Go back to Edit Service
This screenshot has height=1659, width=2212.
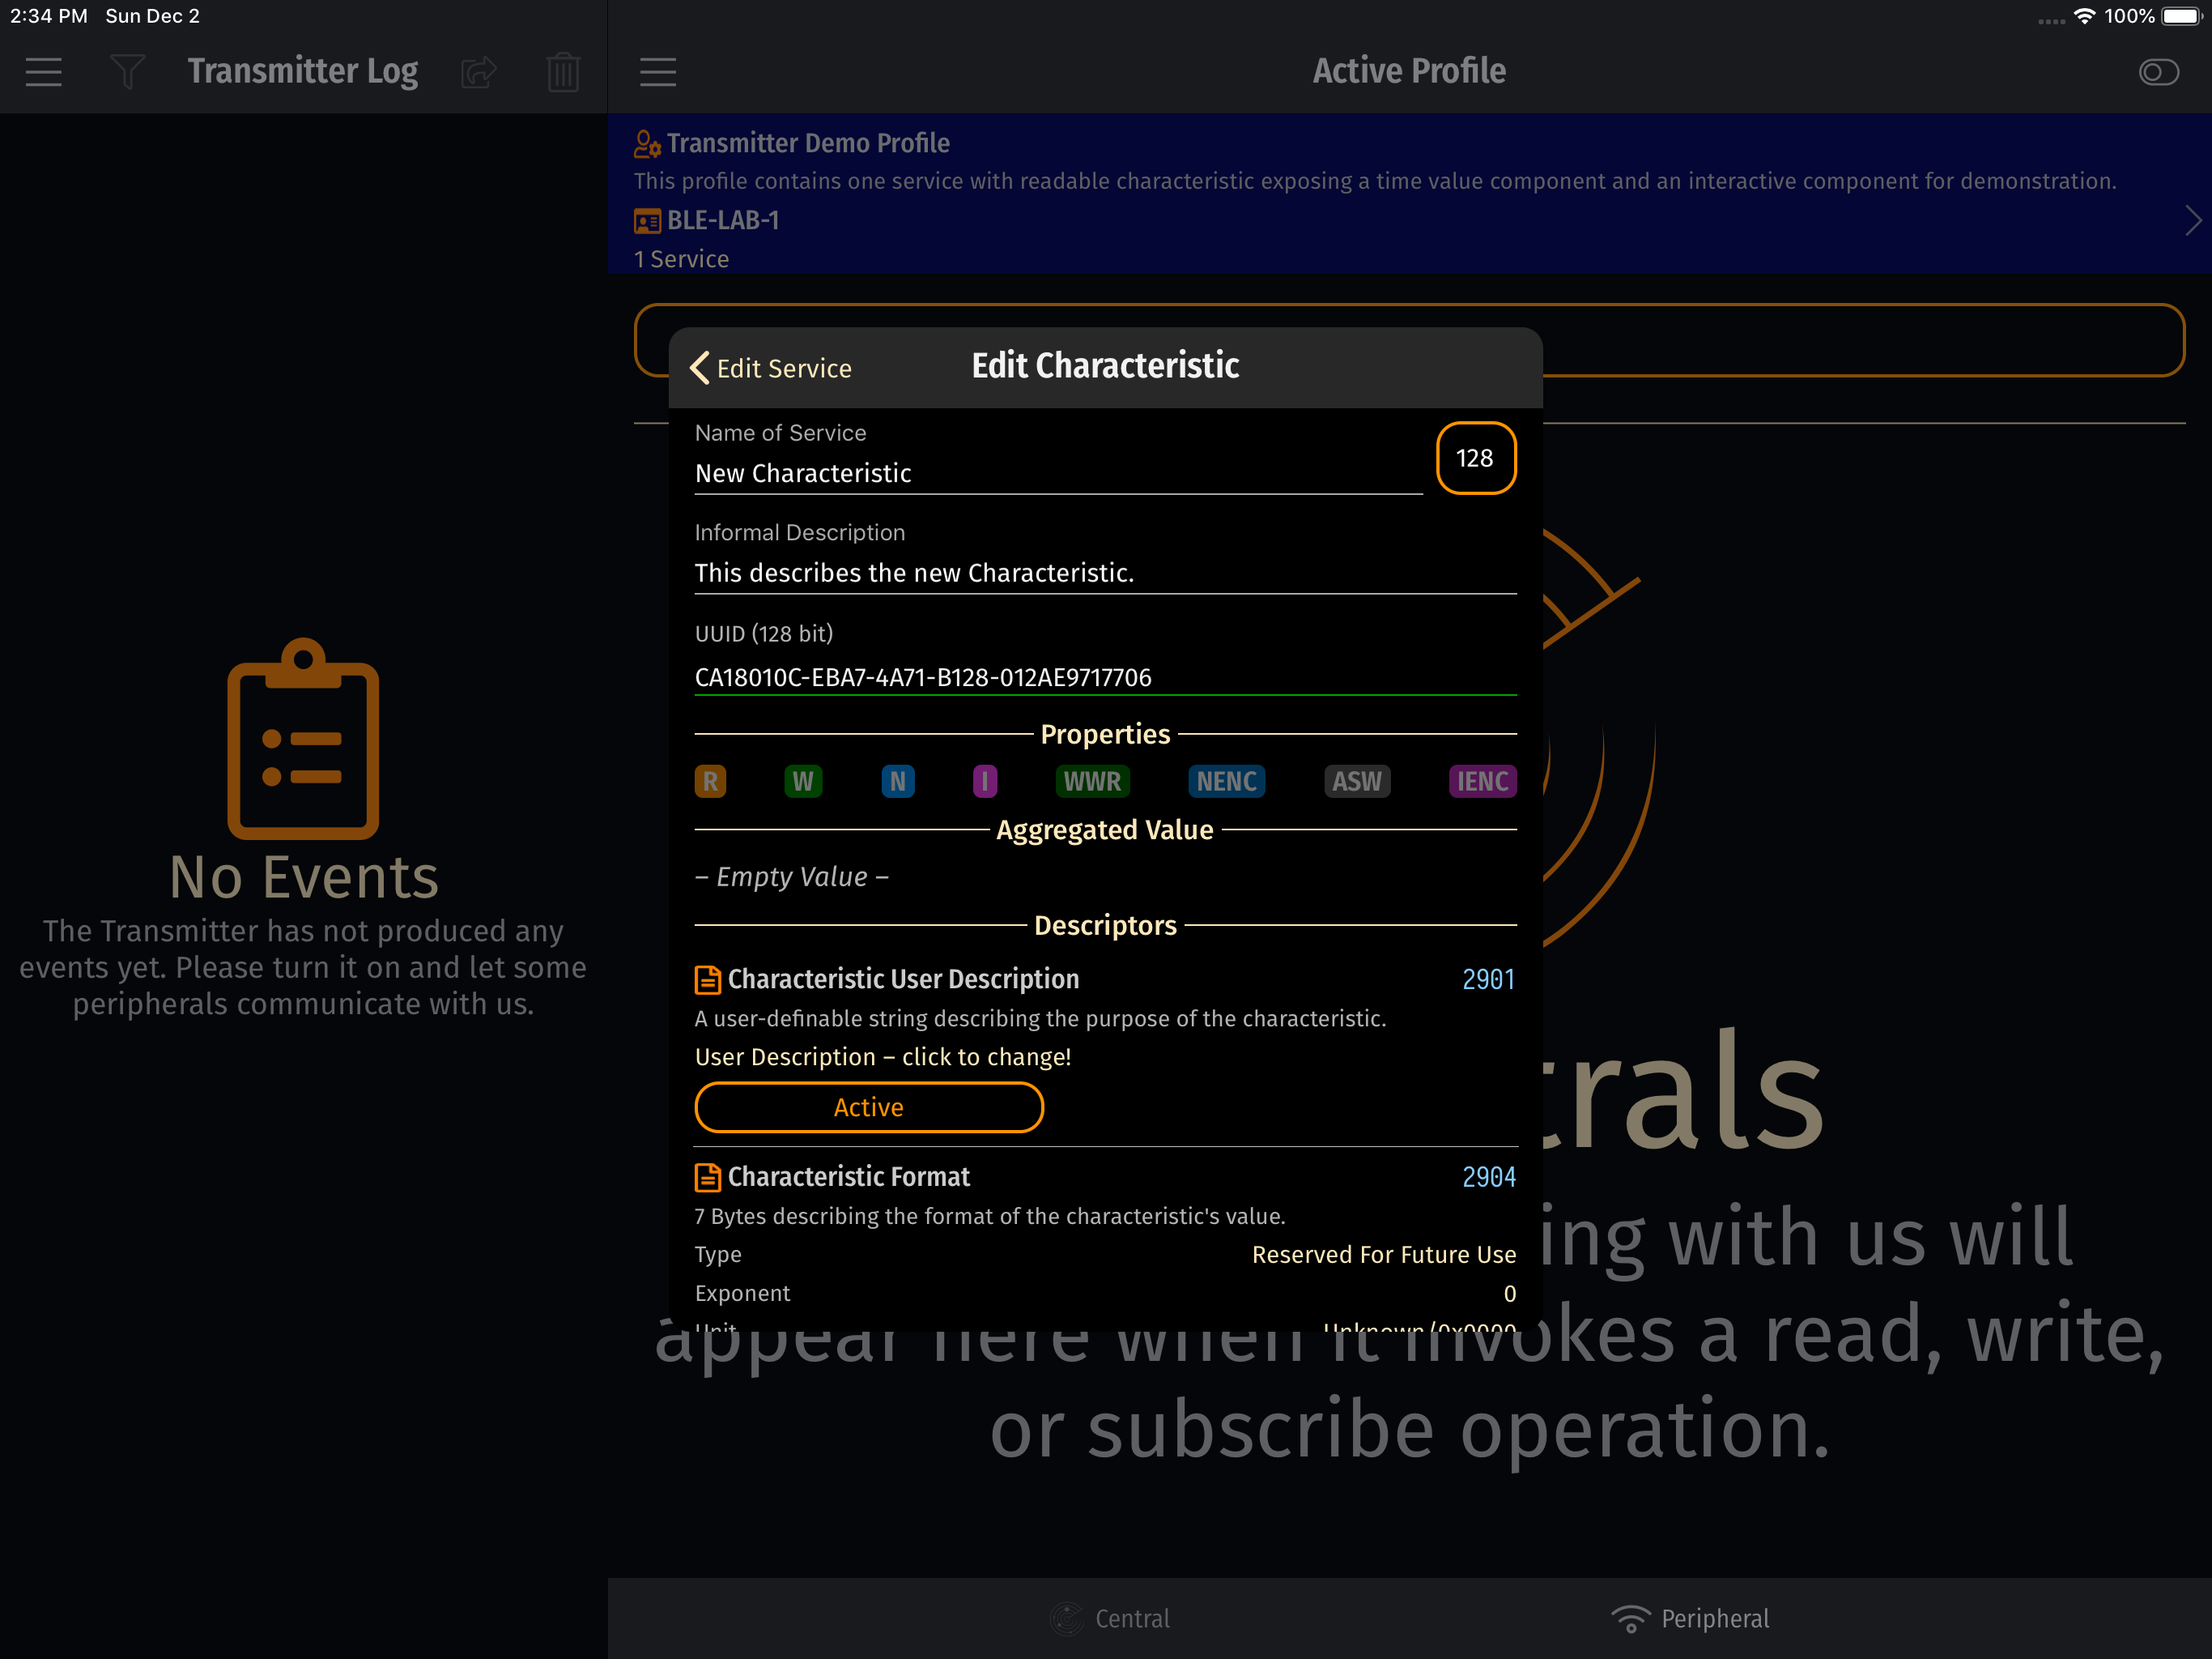click(771, 369)
